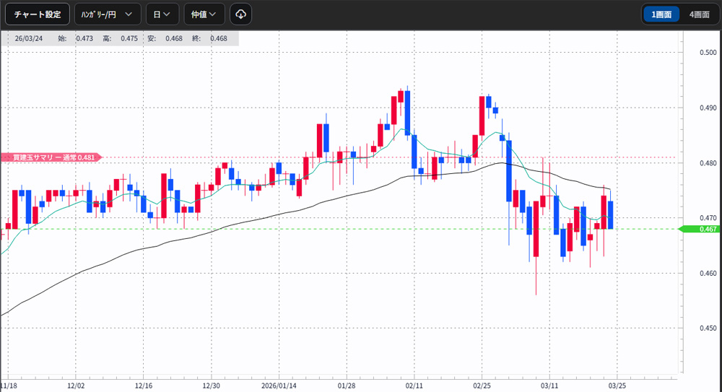The image size is (722, 392).
Task: Expand the ハンガリー/円 currency pair dropdown
Action: coord(108,14)
